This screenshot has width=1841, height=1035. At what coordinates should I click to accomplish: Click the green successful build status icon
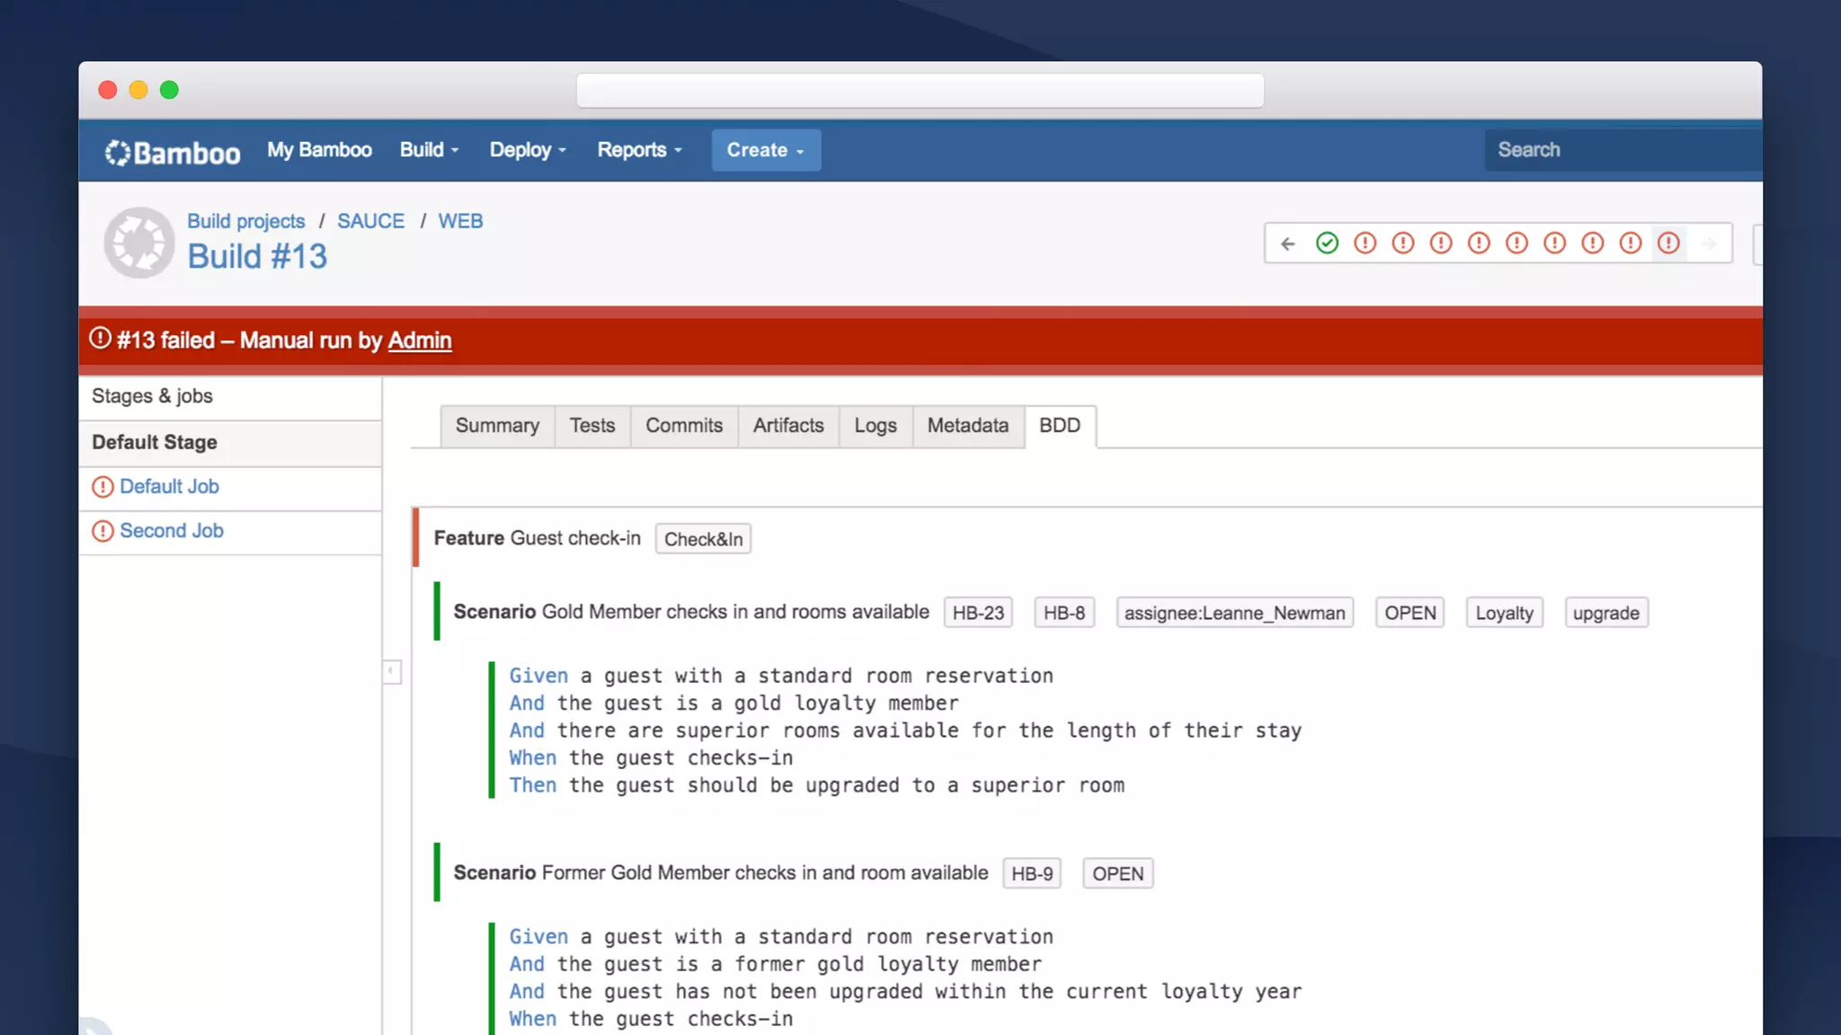point(1327,243)
